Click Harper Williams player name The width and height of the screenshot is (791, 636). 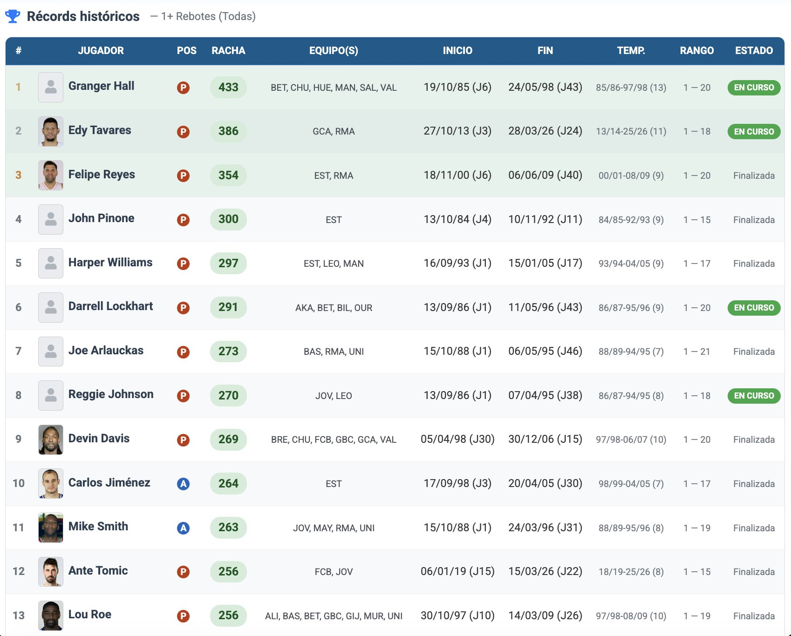(110, 263)
